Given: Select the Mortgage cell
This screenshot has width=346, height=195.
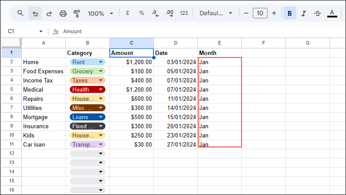Looking at the screenshot, I should click(44, 117).
